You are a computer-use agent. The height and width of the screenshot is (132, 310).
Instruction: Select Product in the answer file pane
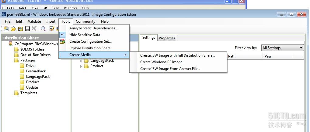point(97,66)
